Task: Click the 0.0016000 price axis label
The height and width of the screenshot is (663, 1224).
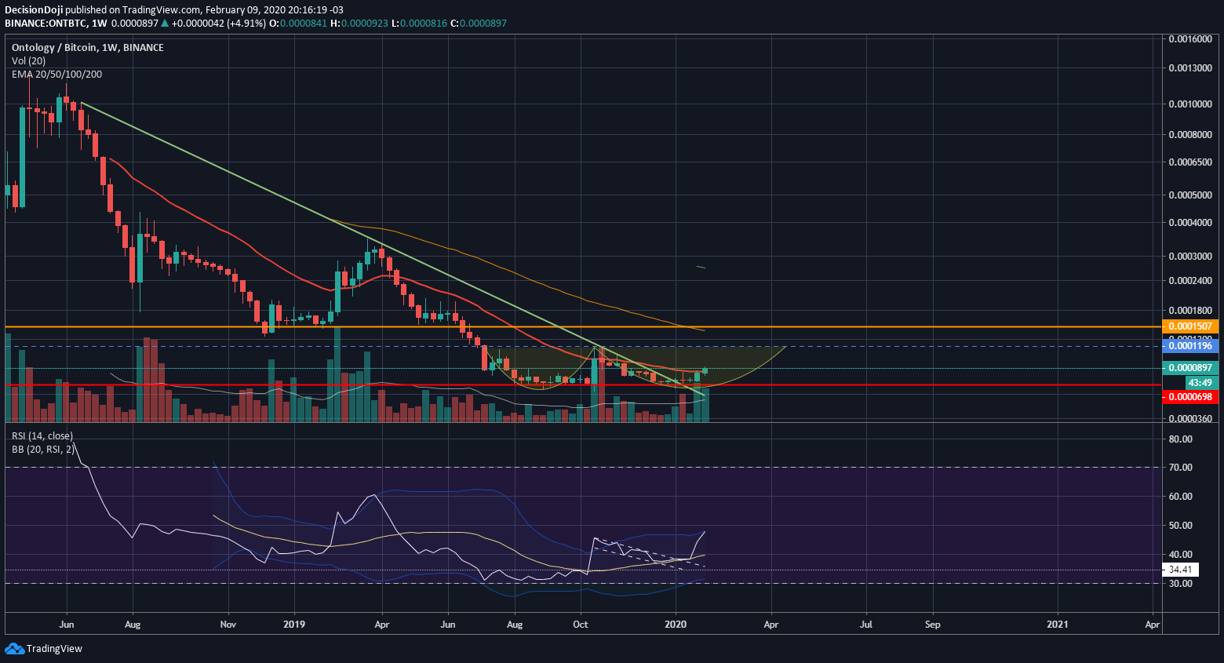Action: pyautogui.click(x=1190, y=39)
